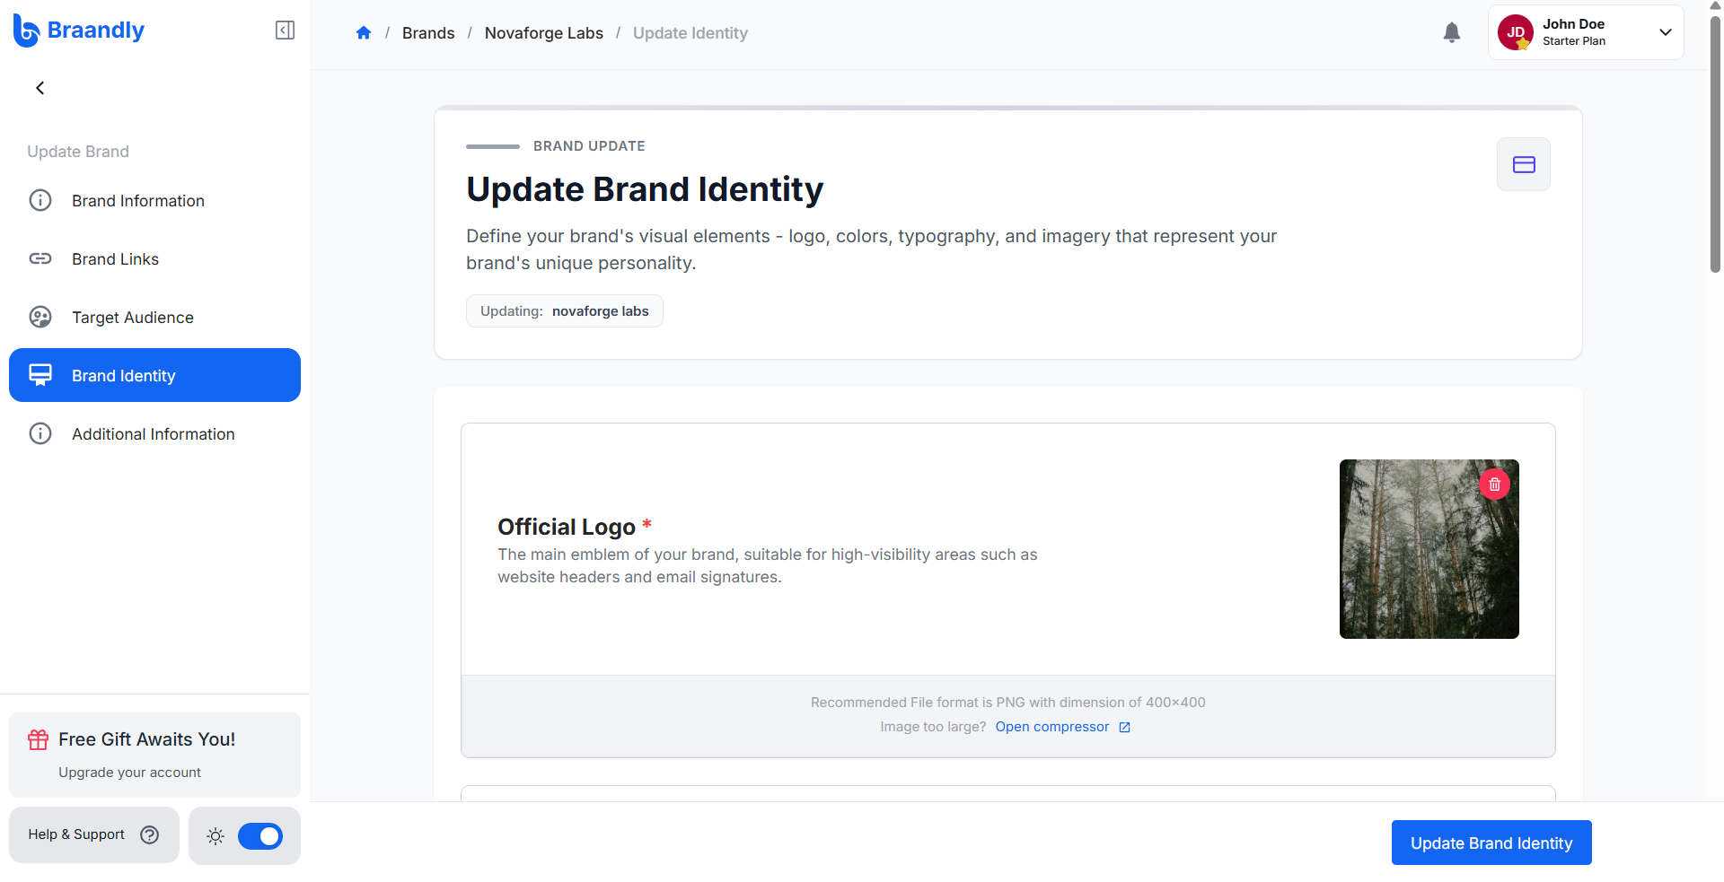The width and height of the screenshot is (1724, 882).
Task: Open compressor link
Action: tap(1052, 727)
